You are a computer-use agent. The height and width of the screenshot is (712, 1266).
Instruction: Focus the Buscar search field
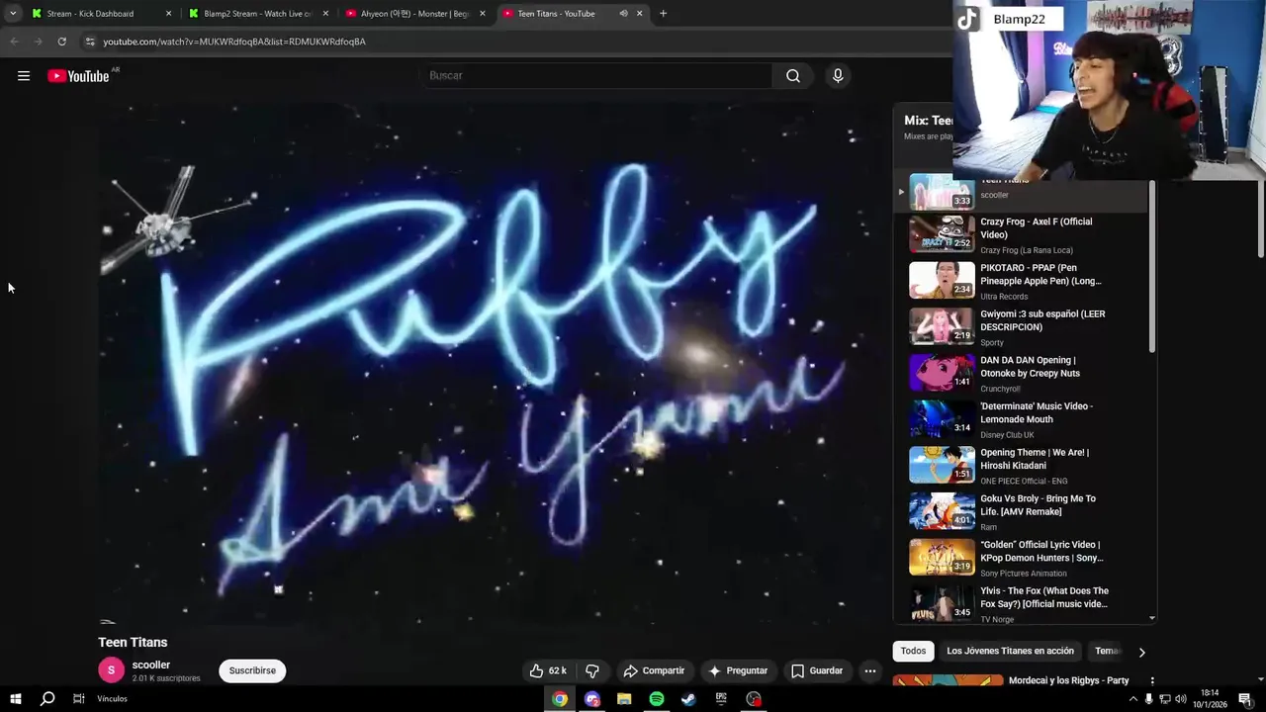click(x=593, y=75)
